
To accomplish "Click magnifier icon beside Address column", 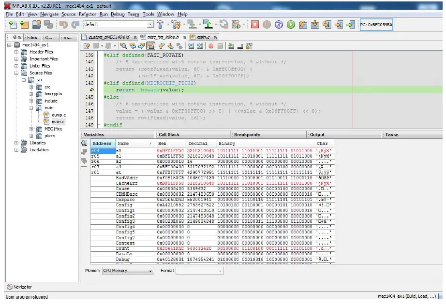I will [x=84, y=144].
